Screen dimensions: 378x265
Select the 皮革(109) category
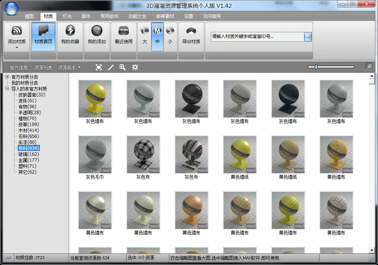coord(29,124)
